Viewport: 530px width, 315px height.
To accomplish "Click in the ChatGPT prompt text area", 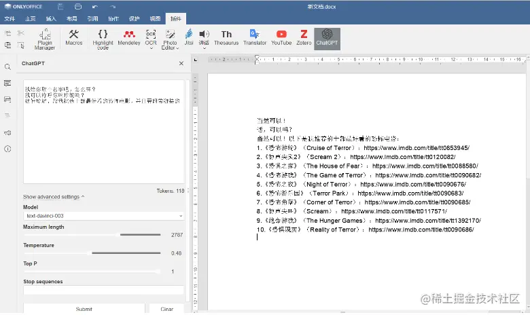I will 104,132.
